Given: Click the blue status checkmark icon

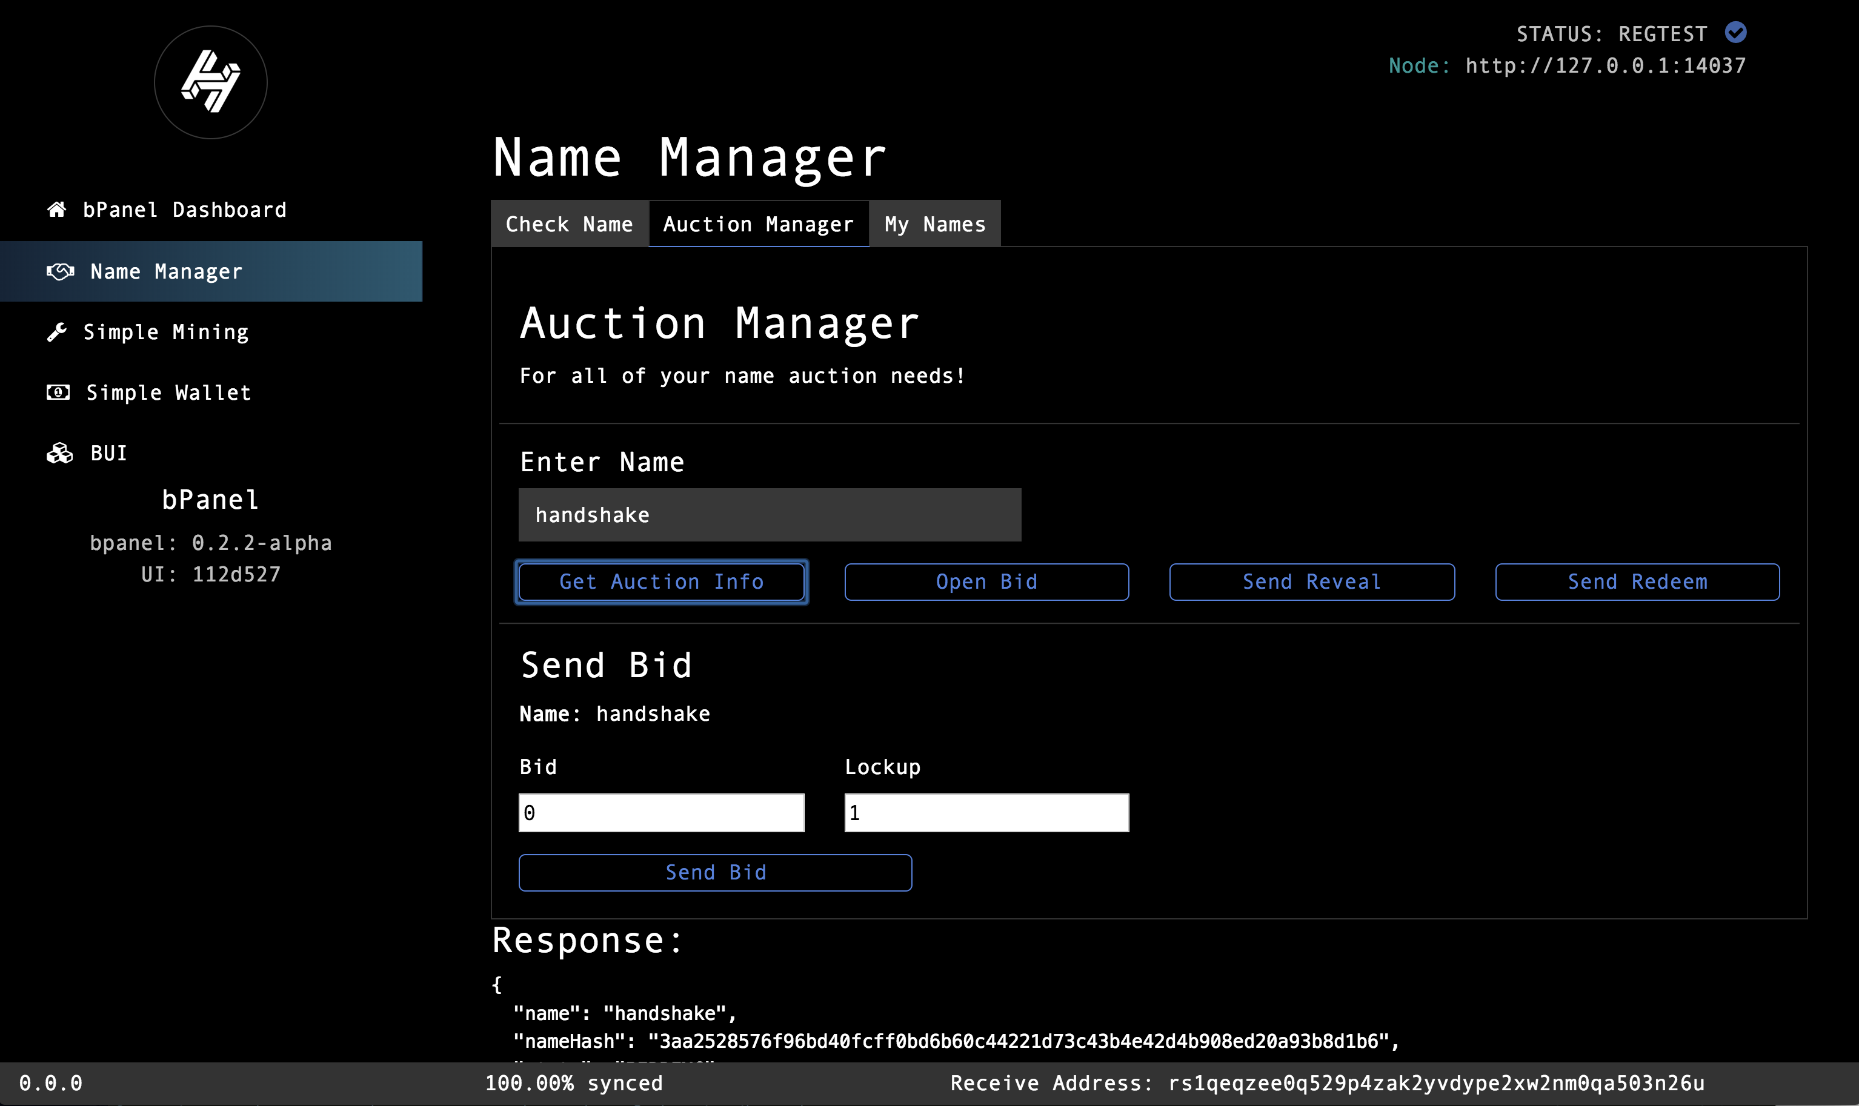Looking at the screenshot, I should pyautogui.click(x=1736, y=33).
